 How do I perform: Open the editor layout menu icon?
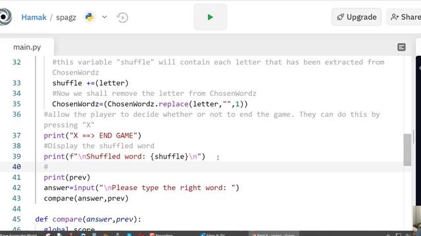click(401, 47)
